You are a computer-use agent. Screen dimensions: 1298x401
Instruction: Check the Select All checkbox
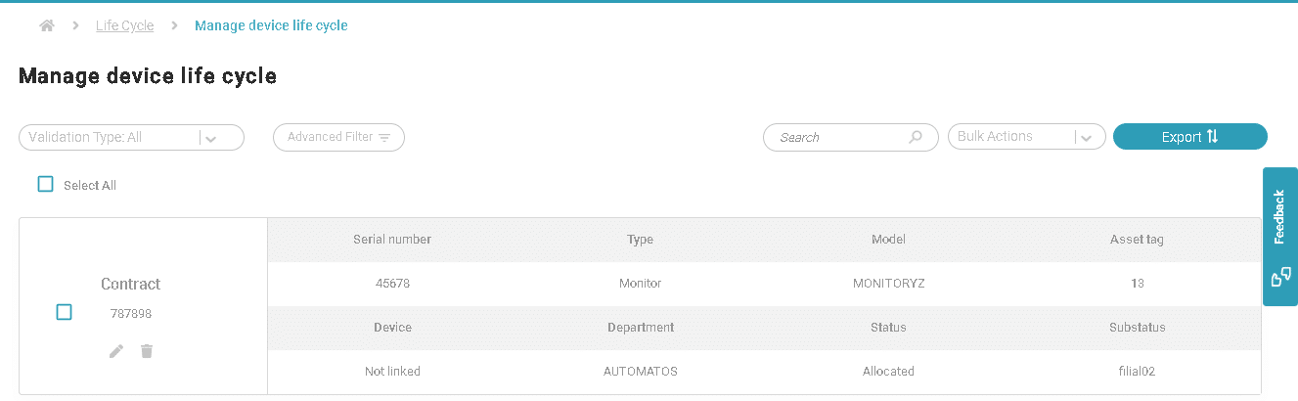click(x=45, y=184)
